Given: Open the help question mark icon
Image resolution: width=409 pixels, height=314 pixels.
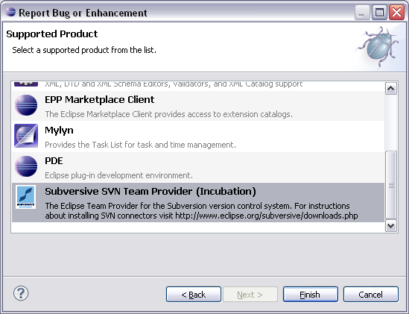Looking at the screenshot, I should tap(21, 293).
